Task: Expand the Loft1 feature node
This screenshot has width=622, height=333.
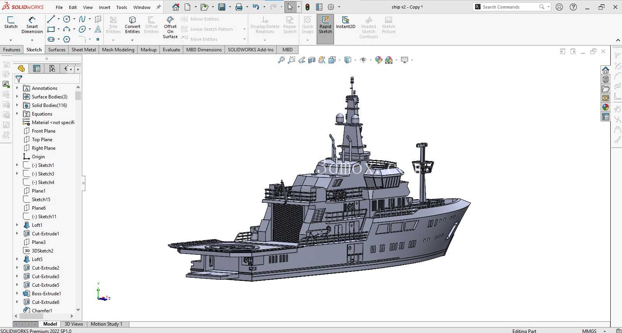Action: point(17,225)
